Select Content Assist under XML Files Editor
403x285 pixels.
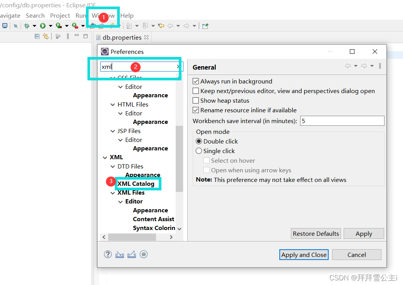[153, 219]
